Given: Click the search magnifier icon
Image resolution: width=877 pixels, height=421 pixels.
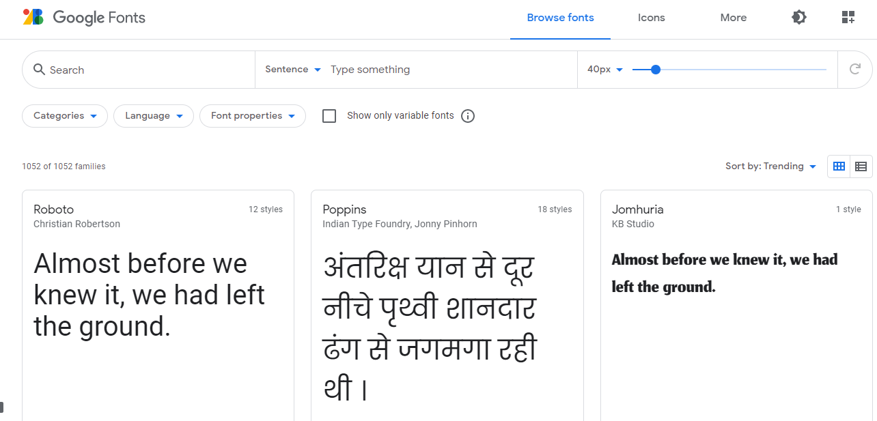Looking at the screenshot, I should pos(39,70).
